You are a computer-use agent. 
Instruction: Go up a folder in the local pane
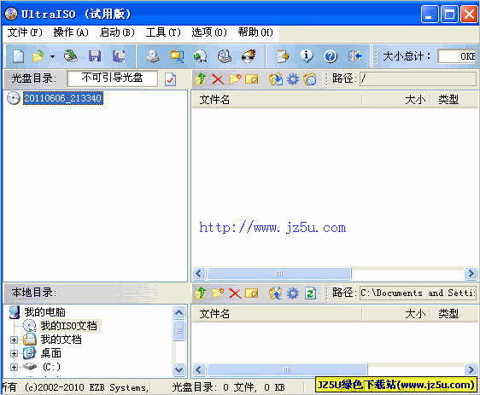(x=201, y=293)
